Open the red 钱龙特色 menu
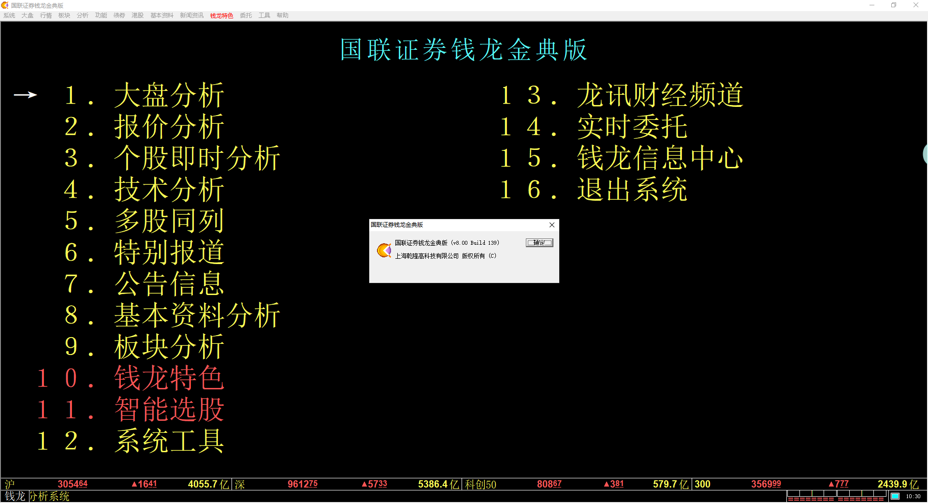 pos(222,15)
